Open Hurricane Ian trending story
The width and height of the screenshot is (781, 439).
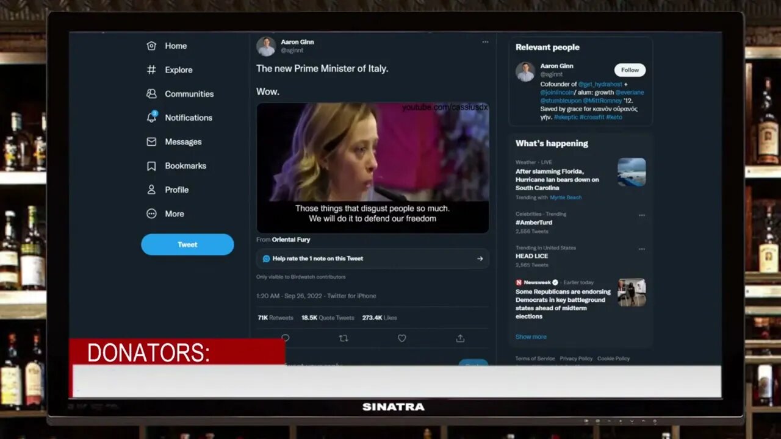(x=557, y=180)
